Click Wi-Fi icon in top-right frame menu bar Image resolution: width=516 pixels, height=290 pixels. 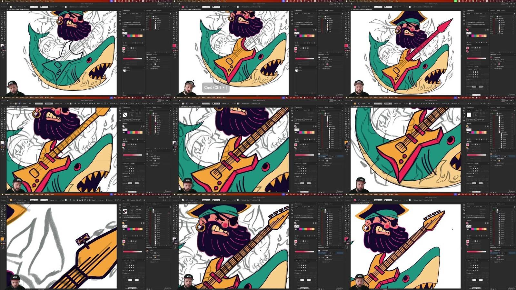click(x=493, y=1)
